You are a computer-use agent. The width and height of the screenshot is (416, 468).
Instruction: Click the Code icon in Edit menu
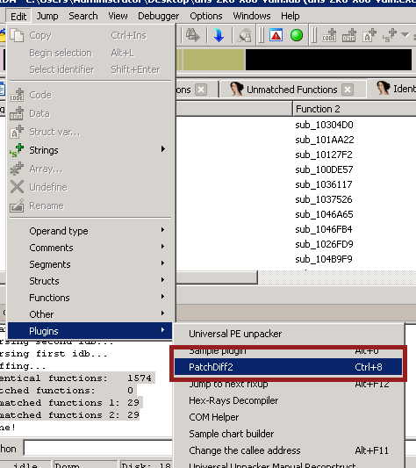pyautogui.click(x=17, y=95)
